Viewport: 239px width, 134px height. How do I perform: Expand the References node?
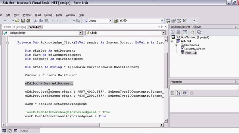coord(176,45)
